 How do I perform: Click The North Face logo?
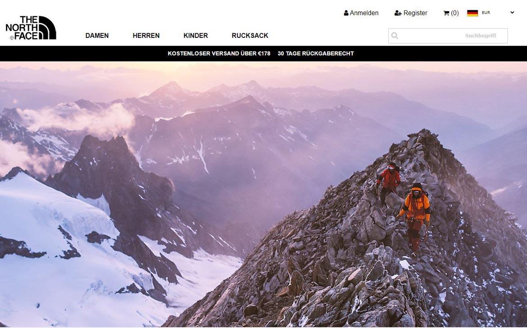pyautogui.click(x=31, y=28)
